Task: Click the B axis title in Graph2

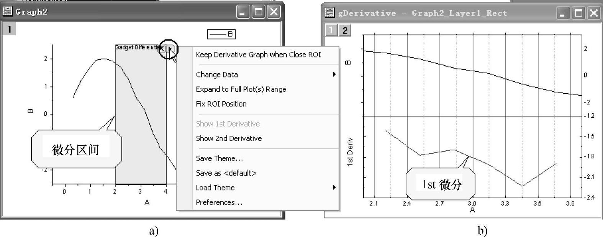Action: pos(31,111)
